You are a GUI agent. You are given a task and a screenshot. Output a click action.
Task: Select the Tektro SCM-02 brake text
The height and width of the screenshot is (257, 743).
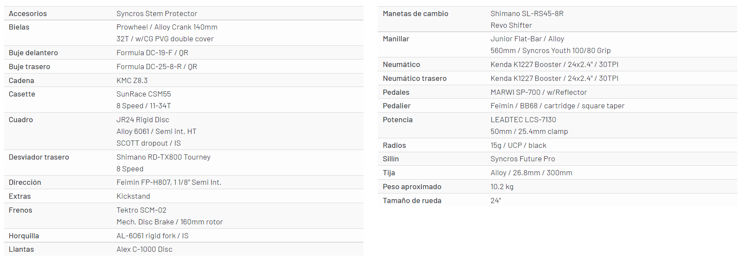(x=141, y=210)
